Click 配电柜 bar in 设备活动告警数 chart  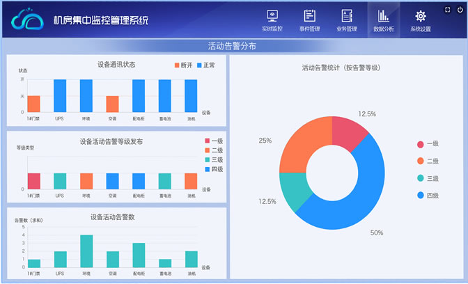[139, 255]
